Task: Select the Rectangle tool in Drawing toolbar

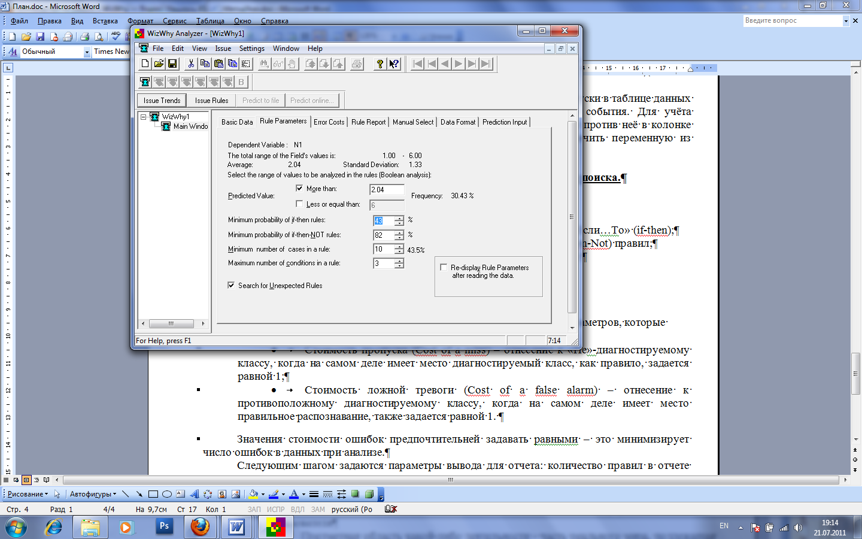Action: point(153,494)
